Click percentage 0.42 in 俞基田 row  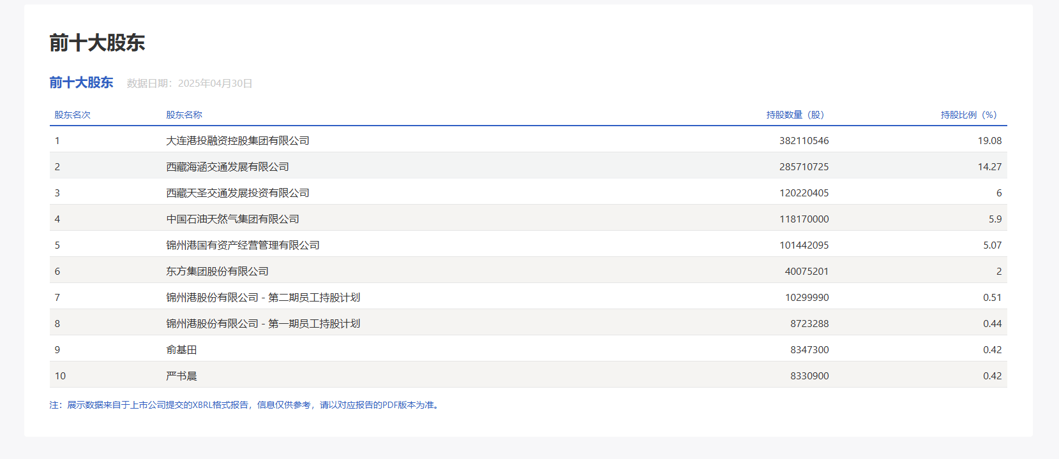click(993, 349)
